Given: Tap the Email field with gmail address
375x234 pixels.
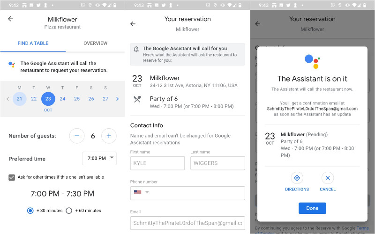Looking at the screenshot, I should [187, 223].
